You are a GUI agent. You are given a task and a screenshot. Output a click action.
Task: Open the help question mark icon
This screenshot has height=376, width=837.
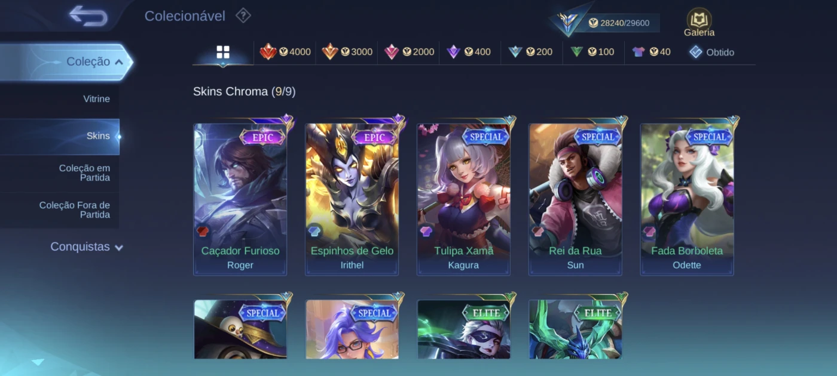point(243,16)
